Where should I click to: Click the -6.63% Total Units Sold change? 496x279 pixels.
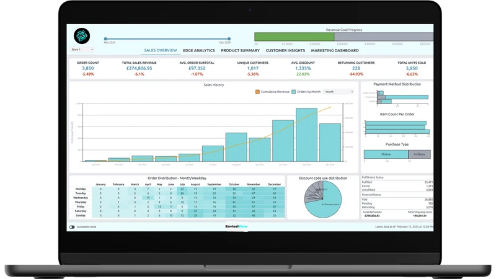[x=412, y=74]
